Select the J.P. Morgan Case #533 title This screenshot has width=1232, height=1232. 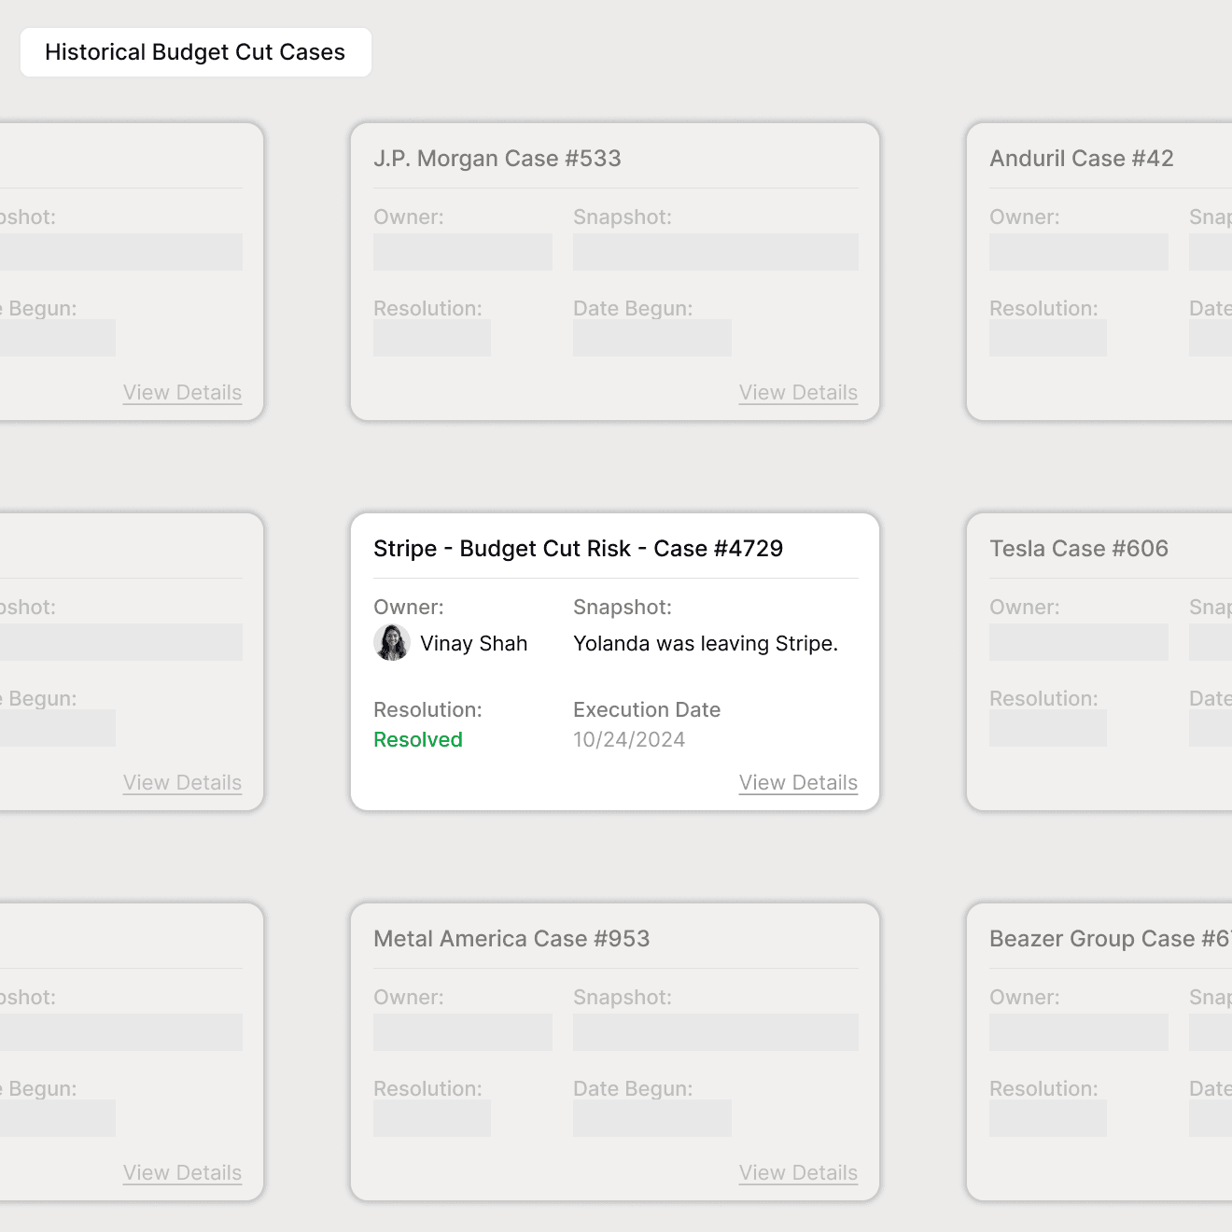tap(497, 159)
